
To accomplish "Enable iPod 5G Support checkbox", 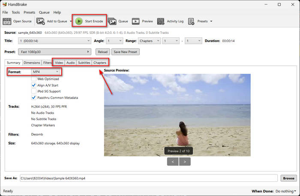I will (34, 91).
